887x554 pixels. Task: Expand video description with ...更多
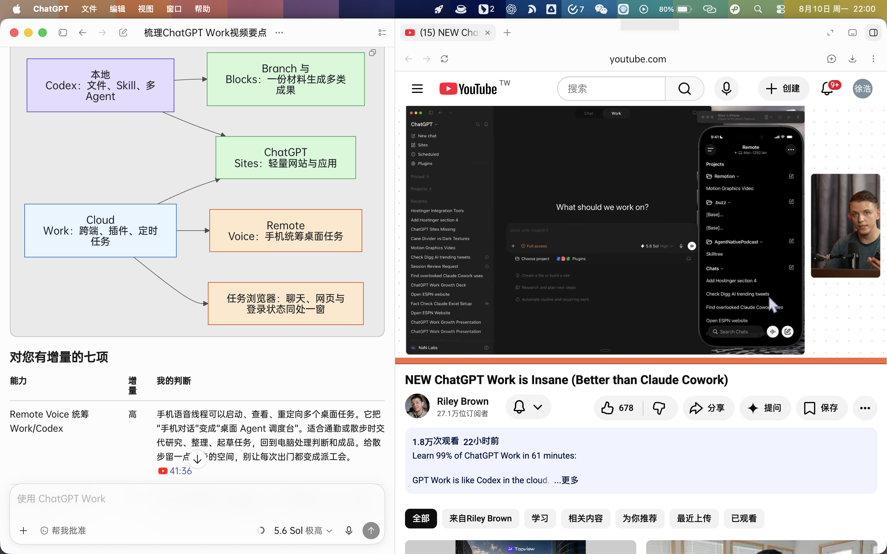click(566, 480)
